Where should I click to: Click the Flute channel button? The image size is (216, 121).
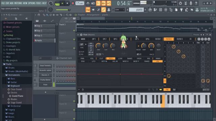[45, 85]
